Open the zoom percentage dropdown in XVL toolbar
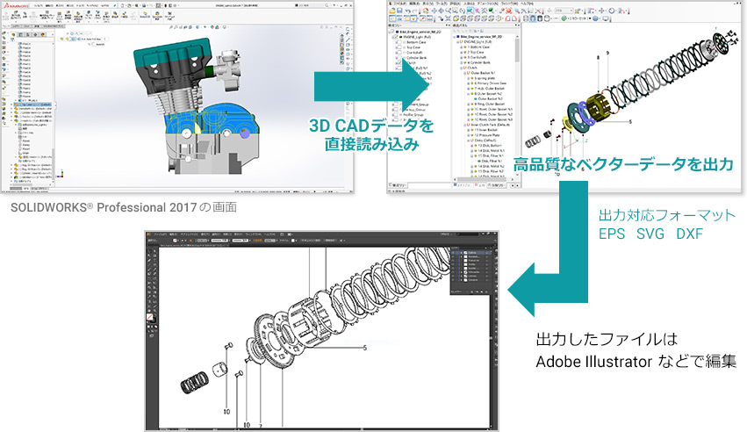Screen dimensions: 747x432 pyautogui.click(x=571, y=11)
